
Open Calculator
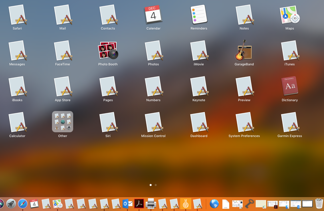click(x=17, y=122)
